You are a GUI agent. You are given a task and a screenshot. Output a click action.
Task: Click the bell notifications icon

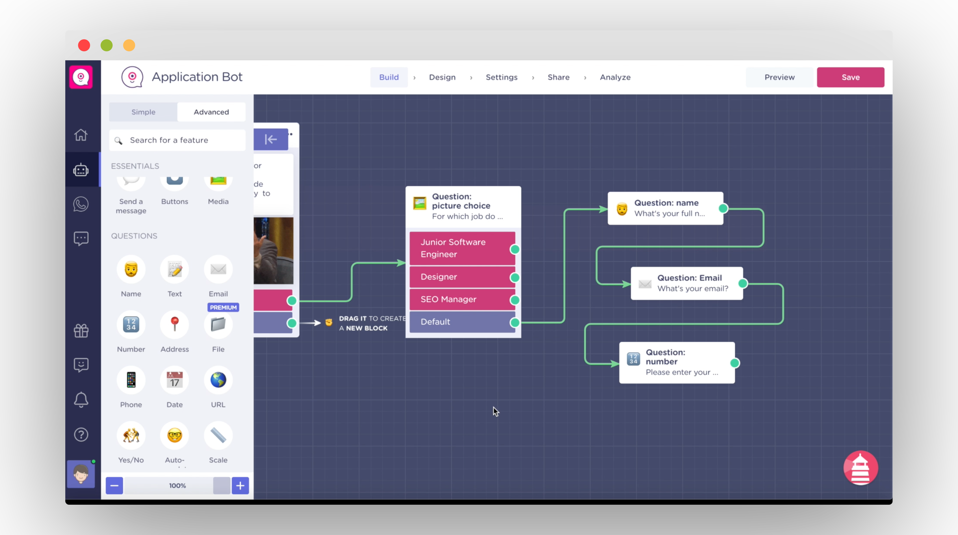(x=81, y=400)
